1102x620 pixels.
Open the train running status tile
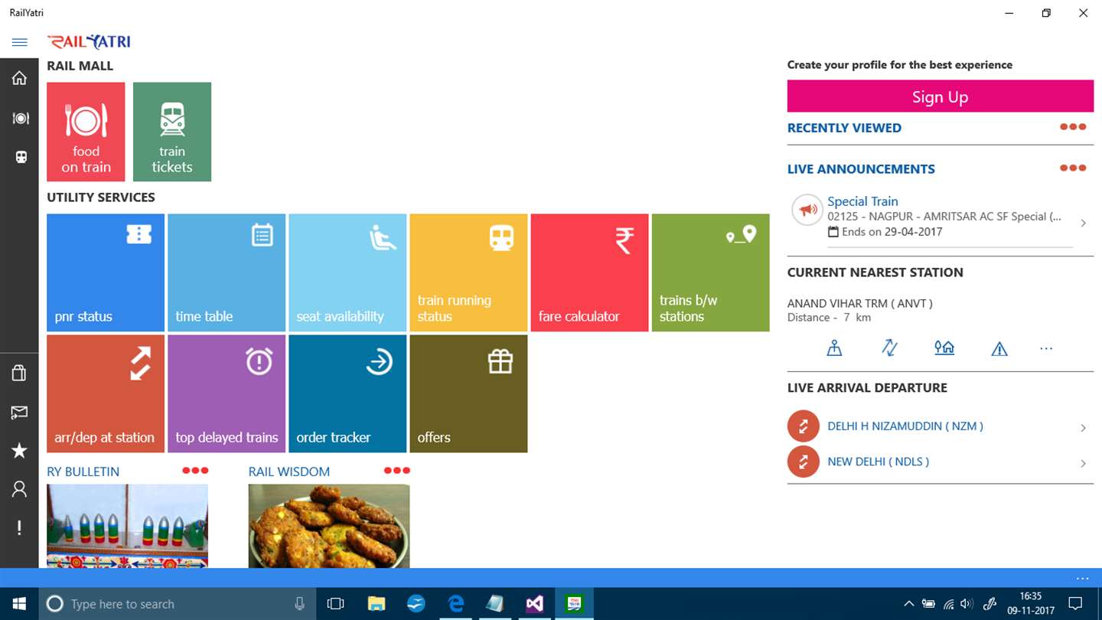click(x=468, y=272)
